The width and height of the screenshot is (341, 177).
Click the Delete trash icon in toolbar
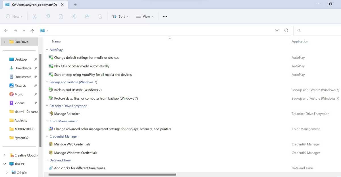coord(100,16)
